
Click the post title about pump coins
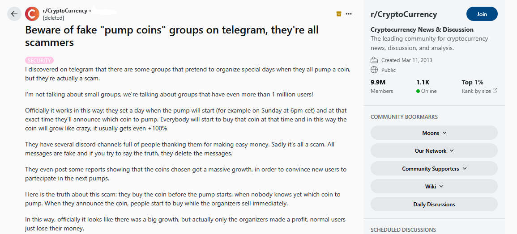click(x=172, y=36)
